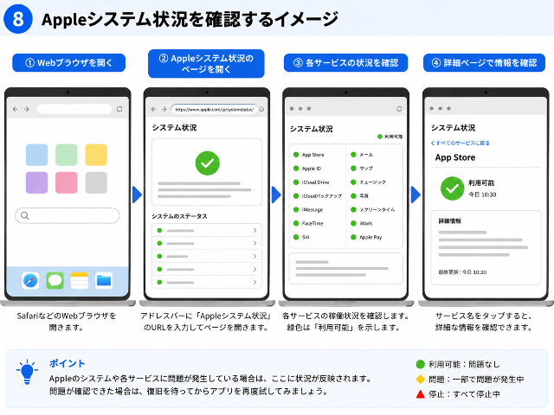Open the iCloudバックアップ service entry
554x415 pixels.
click(318, 196)
